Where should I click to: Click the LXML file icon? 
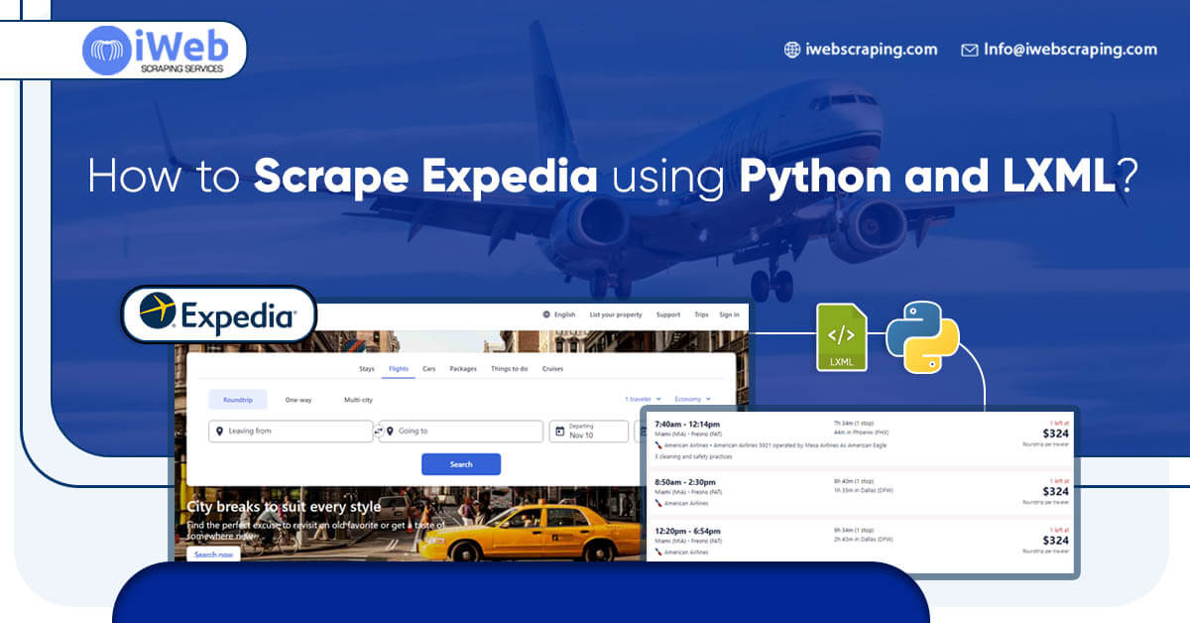coord(841,337)
